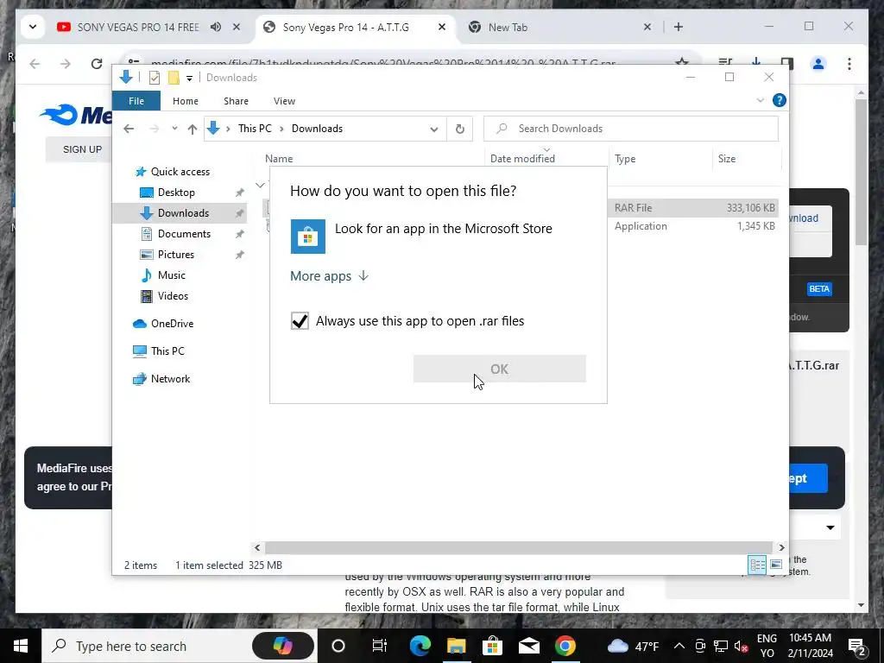This screenshot has width=884, height=663.
Task: Click This PC in the address breadcrumb
Action: coord(255,129)
